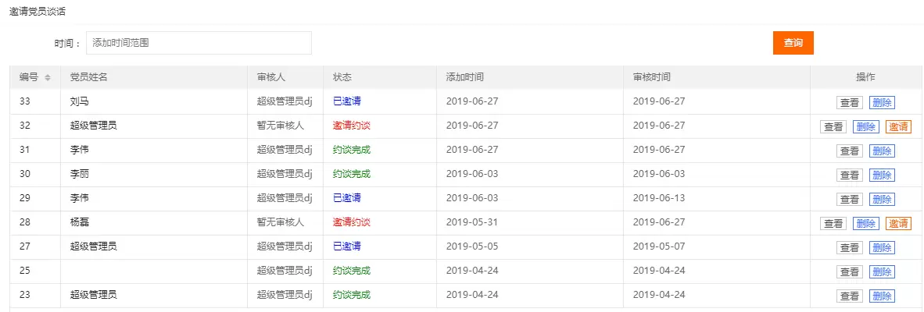Invite 杨磊 in row 28
Viewport: 924px width, 312px height.
tap(898, 223)
